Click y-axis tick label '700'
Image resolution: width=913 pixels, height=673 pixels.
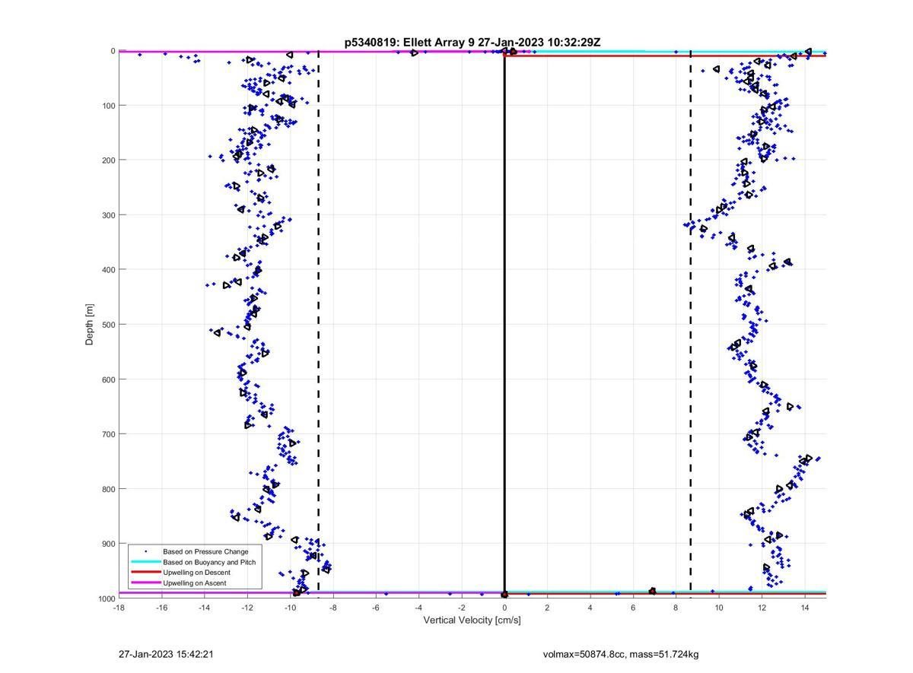point(107,434)
